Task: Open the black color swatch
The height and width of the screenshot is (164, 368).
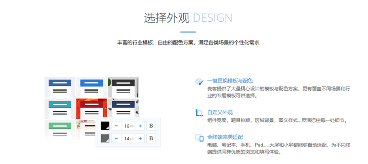Action: coord(105,126)
